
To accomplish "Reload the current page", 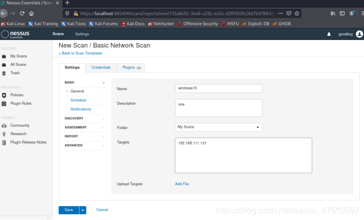I will [22, 14].
